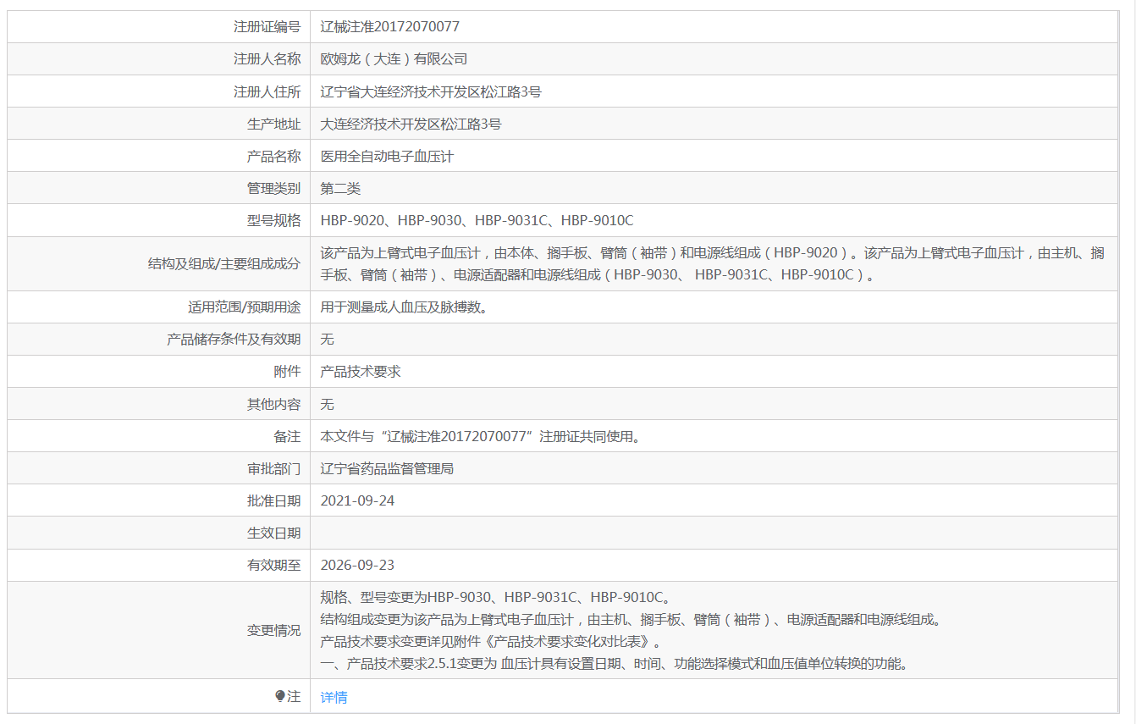Click the text 用于测量成人血压及脉搏数。
Screen dimensions: 1136x724
pyautogui.click(x=404, y=307)
